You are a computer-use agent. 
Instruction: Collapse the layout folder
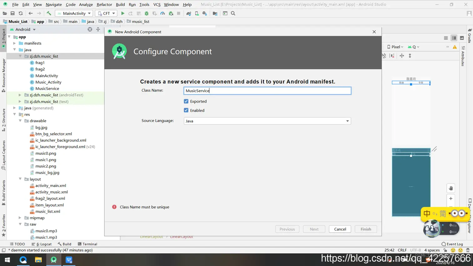[20, 179]
